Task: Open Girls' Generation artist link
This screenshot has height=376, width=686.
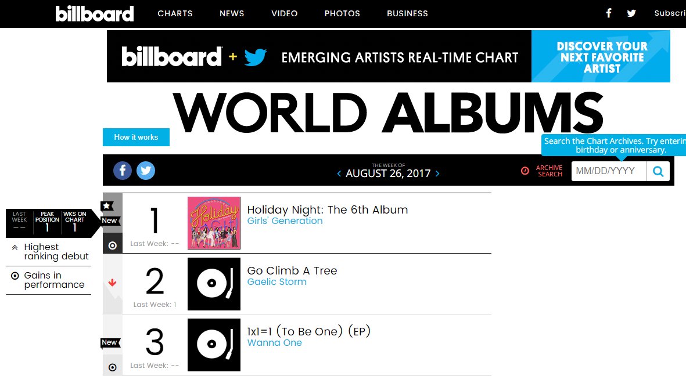Action: (285, 221)
